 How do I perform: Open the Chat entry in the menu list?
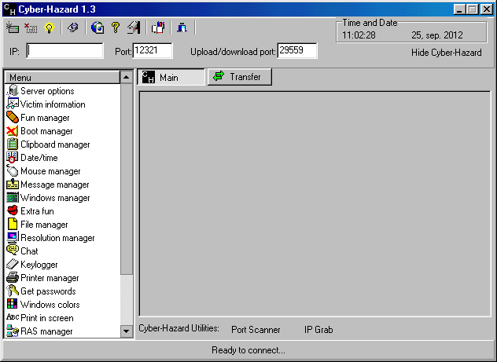tap(29, 251)
